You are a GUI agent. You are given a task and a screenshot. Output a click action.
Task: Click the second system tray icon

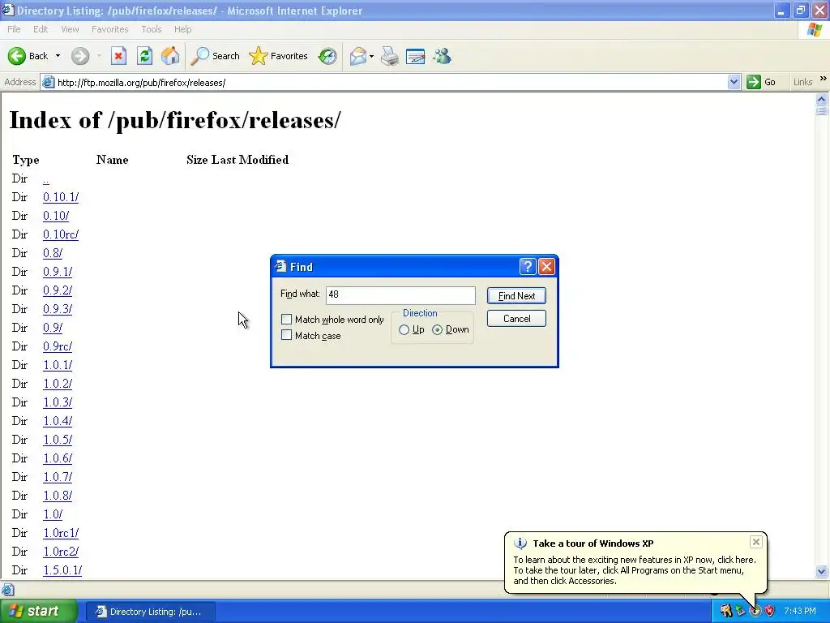click(x=741, y=611)
